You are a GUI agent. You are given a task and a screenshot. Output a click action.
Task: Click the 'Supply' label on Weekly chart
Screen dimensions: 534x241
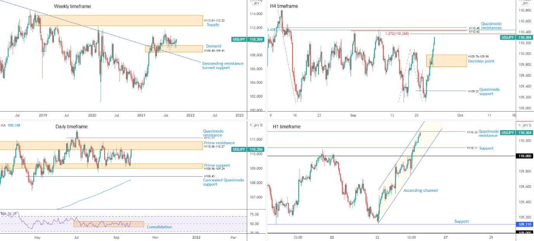click(x=213, y=25)
